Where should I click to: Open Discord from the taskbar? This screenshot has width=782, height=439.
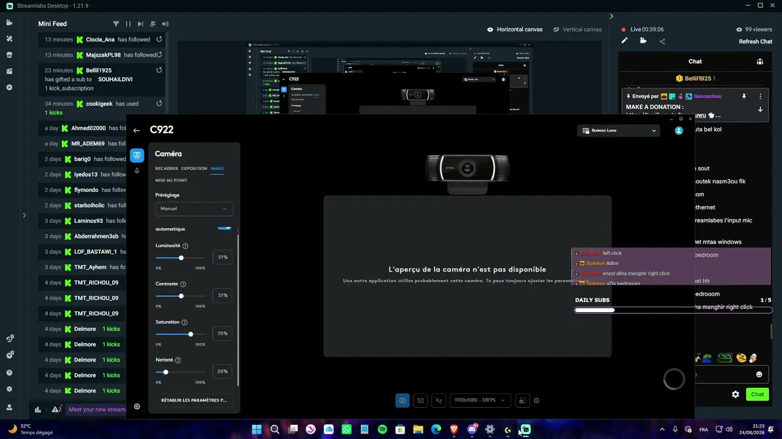[472, 429]
